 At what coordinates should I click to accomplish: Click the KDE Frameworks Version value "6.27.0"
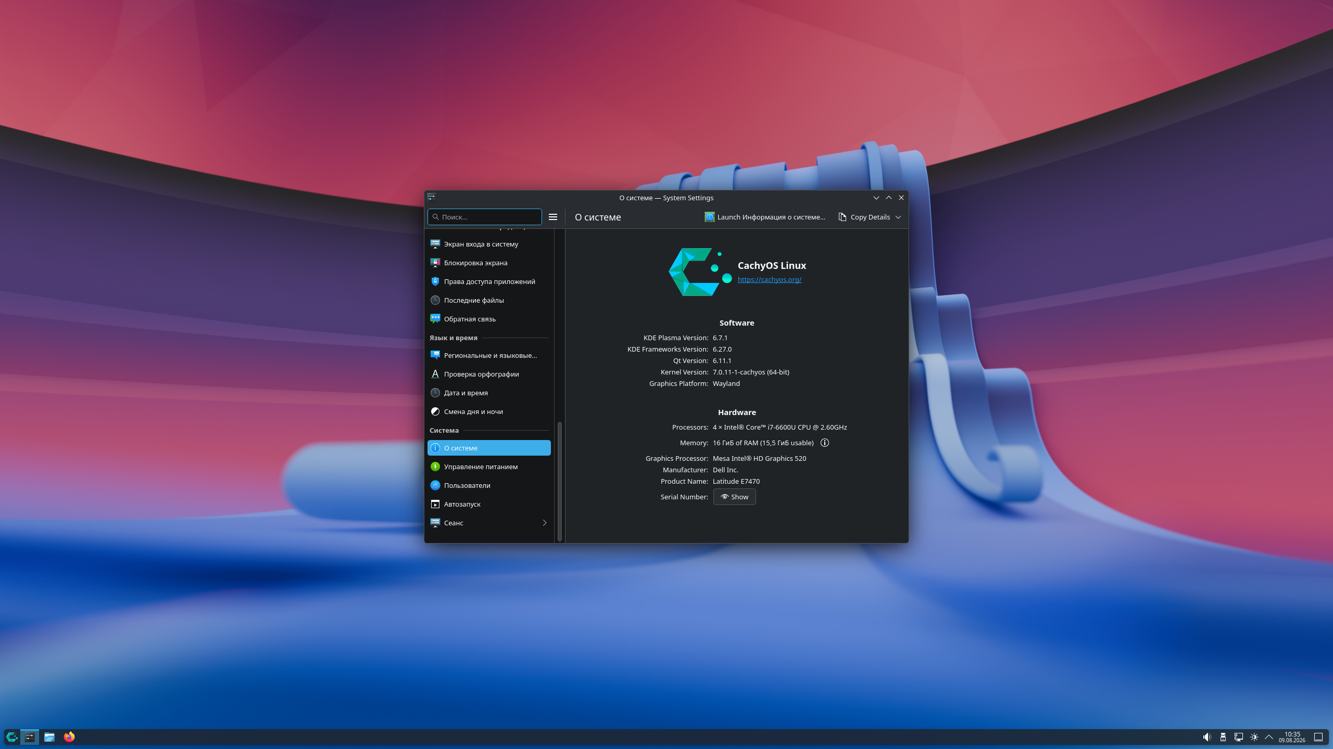pyautogui.click(x=722, y=349)
